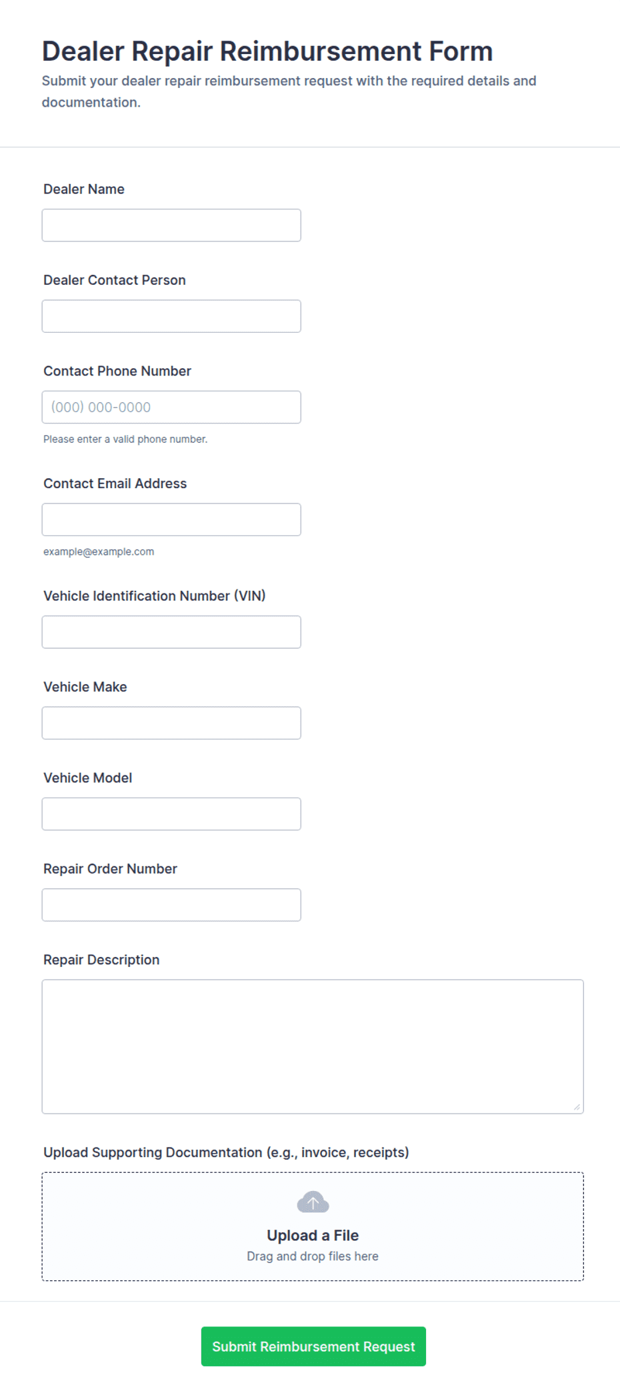
Task: Click the Vehicle Model input box
Action: [171, 814]
